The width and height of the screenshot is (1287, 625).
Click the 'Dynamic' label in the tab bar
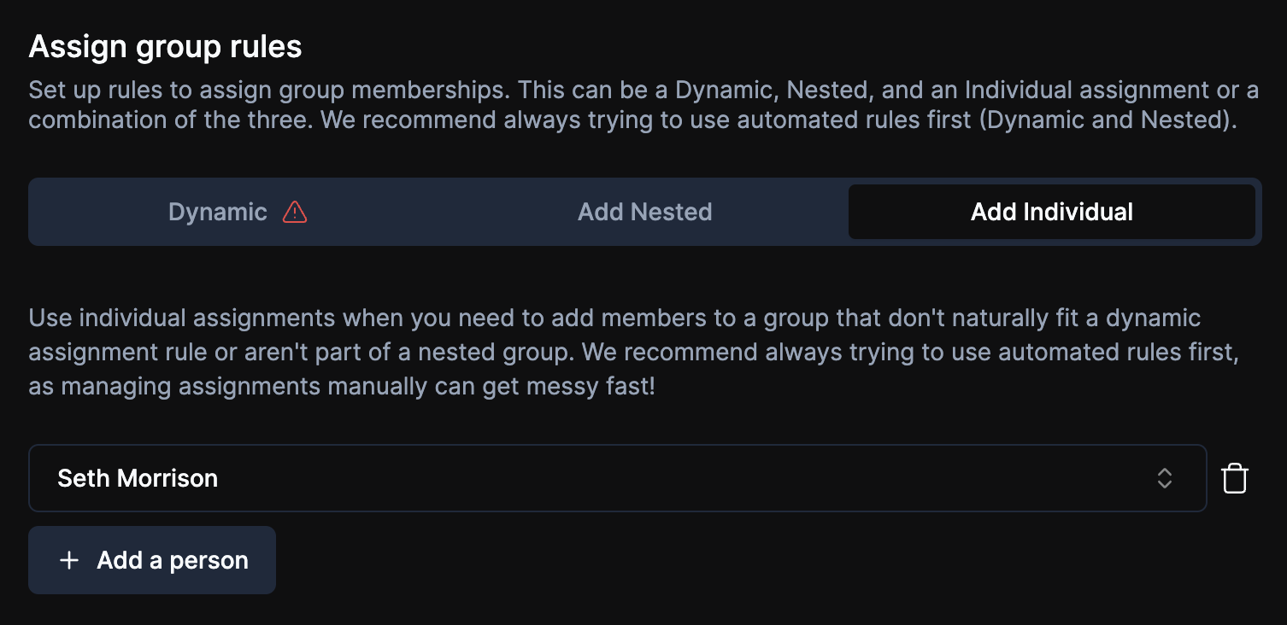click(x=217, y=212)
